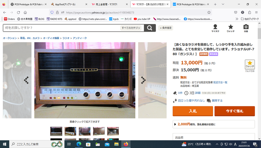This screenshot has height=148, width=261.
Task: Click the 今すぐ落札 buy now button
Action: pos(235,111)
